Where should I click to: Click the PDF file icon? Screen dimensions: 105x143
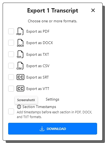point(20,32)
